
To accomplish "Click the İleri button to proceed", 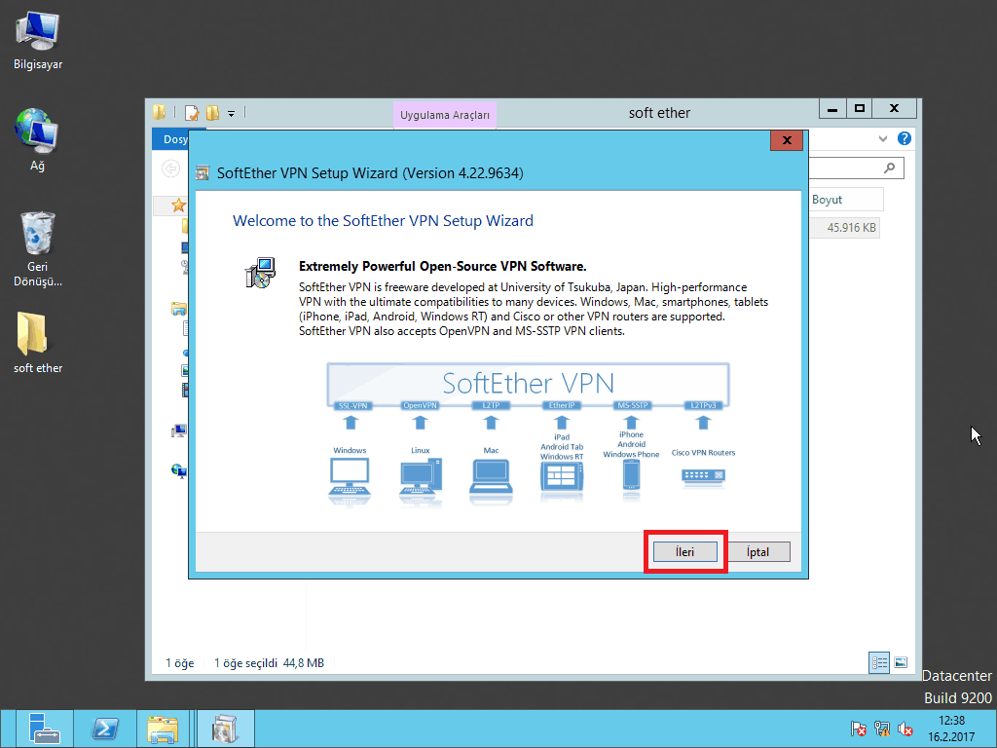I will tap(685, 552).
